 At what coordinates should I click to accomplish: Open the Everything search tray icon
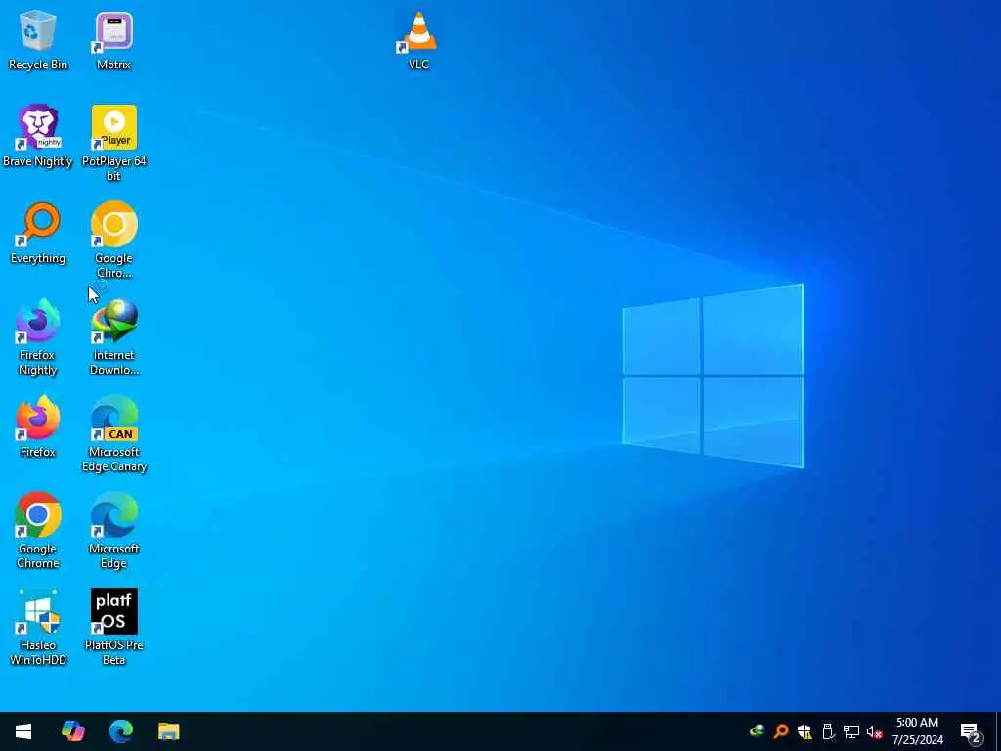point(781,731)
